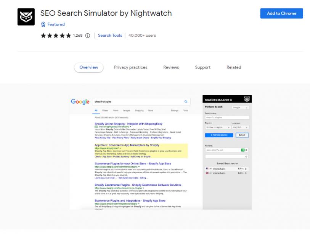Open the Shopify Online Shipping ShippingEasy result
Screen dimensions: 310x234
[128, 124]
